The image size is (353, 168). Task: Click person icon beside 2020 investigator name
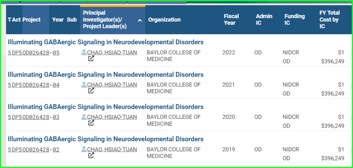point(84,117)
